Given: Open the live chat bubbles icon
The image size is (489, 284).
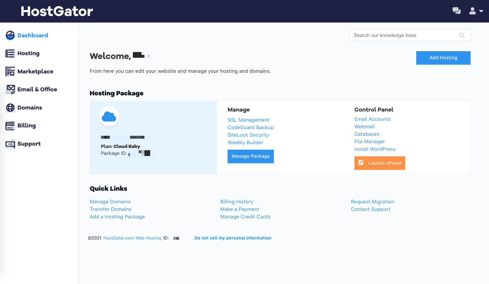Looking at the screenshot, I should (457, 11).
